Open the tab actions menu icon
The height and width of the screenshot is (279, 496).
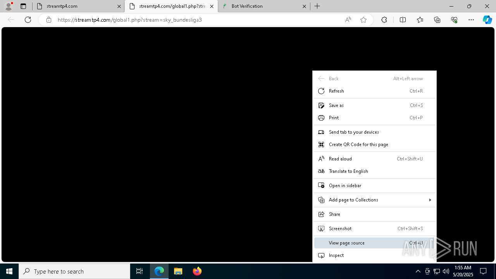pyautogui.click(x=23, y=6)
